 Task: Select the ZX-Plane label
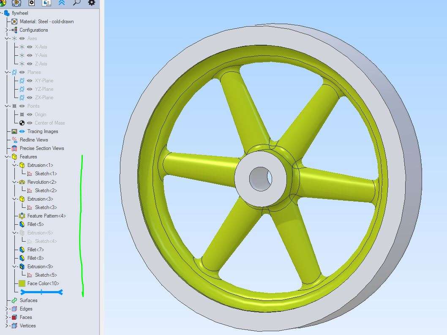[x=44, y=98]
